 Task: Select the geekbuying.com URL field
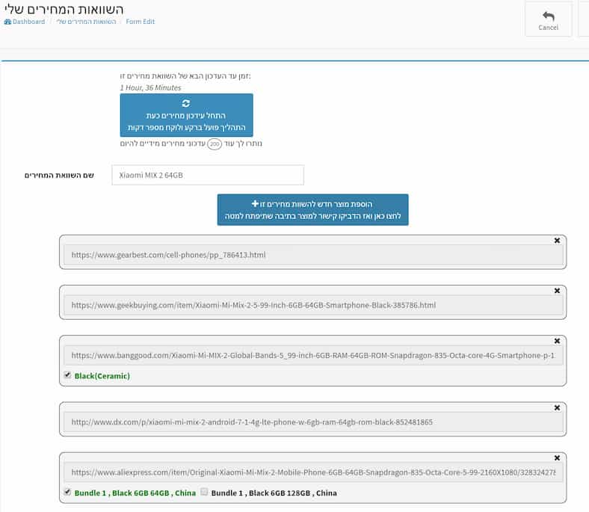pos(312,305)
